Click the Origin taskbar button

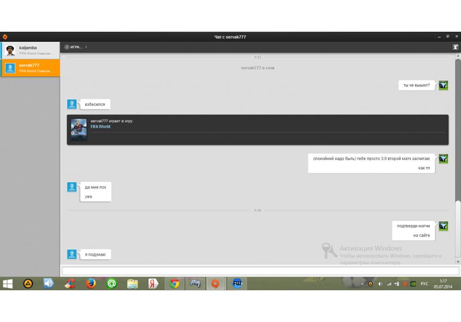point(216,283)
